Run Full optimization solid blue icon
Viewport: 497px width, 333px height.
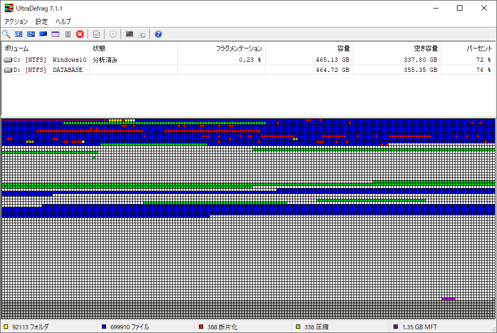43,34
